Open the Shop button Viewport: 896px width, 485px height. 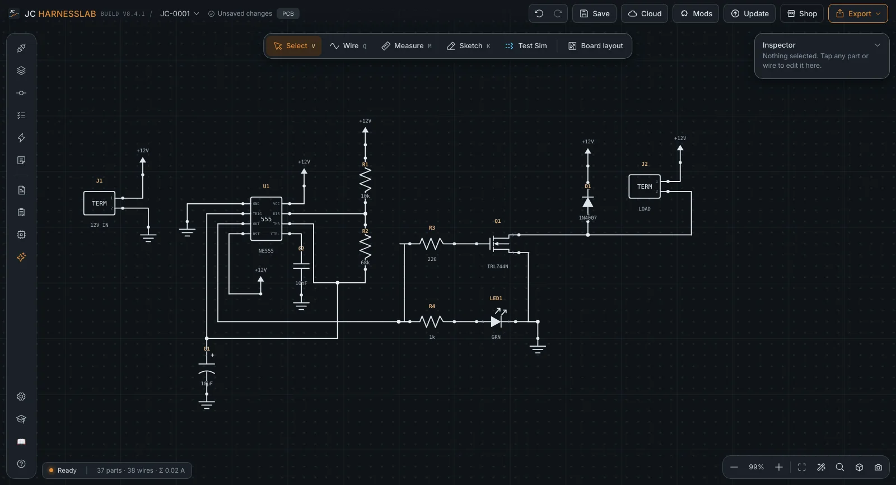pyautogui.click(x=802, y=13)
